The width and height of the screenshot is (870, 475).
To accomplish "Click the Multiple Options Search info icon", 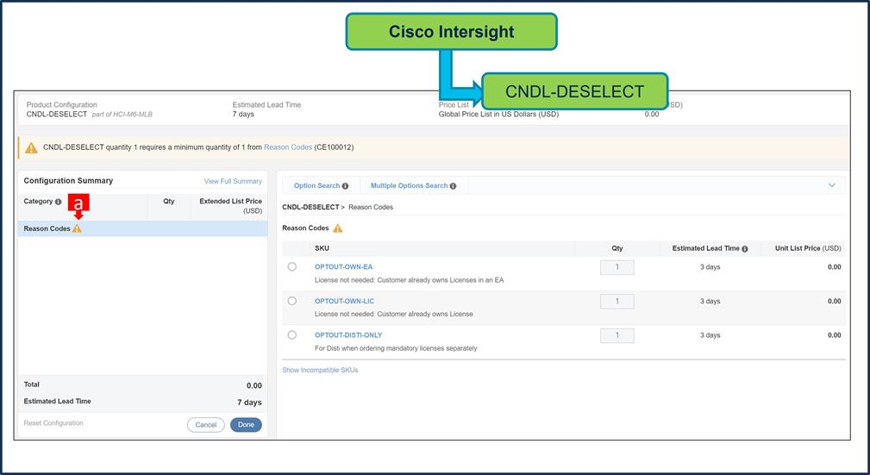I will [454, 186].
